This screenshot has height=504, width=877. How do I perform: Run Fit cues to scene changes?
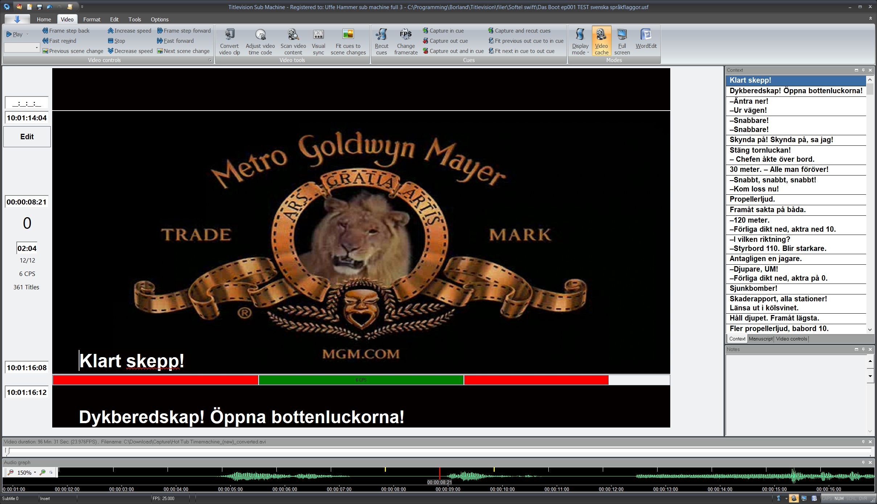tap(348, 42)
